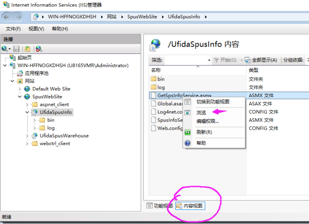The height and width of the screenshot is (224, 309).
Task: Collapse the UfidaSpusInfo tree node
Action: pos(27,112)
